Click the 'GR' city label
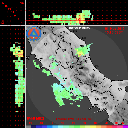 click(x=41, y=59)
